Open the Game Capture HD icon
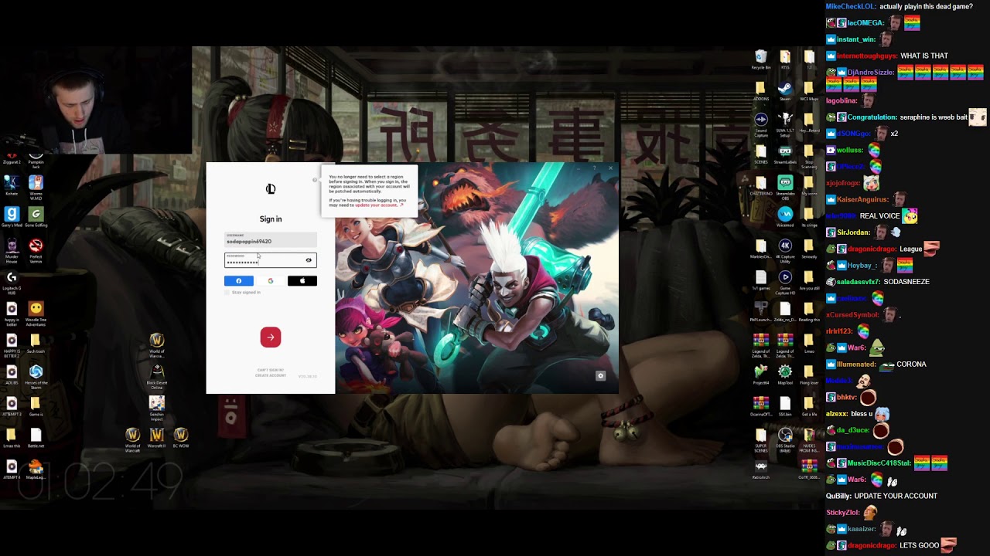The width and height of the screenshot is (990, 556). pos(785,281)
